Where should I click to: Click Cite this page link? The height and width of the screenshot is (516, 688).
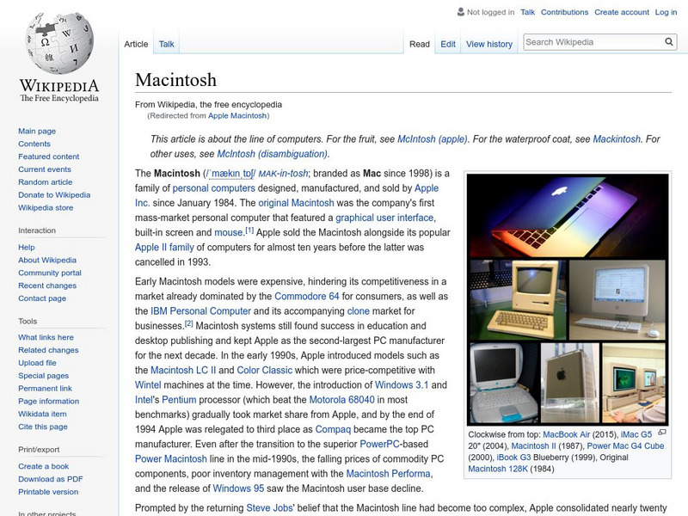point(42,426)
